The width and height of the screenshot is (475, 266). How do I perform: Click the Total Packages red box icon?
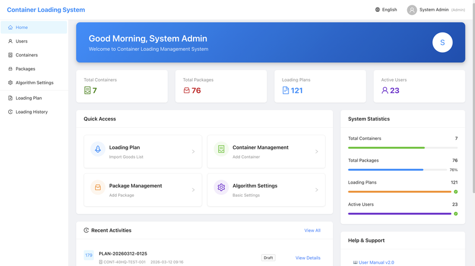pos(186,91)
